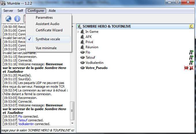
Task: Click the blue Vodkalentin link in the log
Action: click(26, 124)
